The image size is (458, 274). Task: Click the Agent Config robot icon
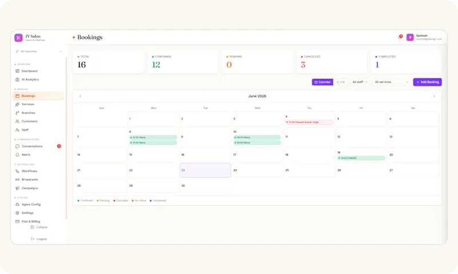coord(17,204)
